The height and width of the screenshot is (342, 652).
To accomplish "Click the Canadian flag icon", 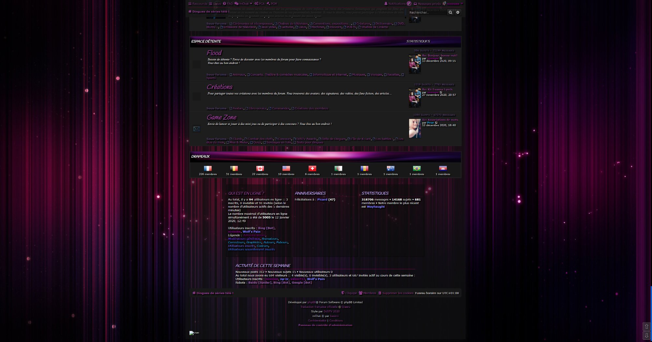I will 260,169.
